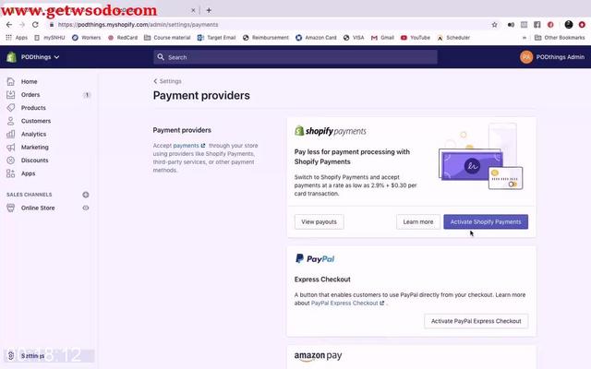Go back to Settings breadcrumb
Viewport: 591px width, 369px height.
pyautogui.click(x=167, y=81)
